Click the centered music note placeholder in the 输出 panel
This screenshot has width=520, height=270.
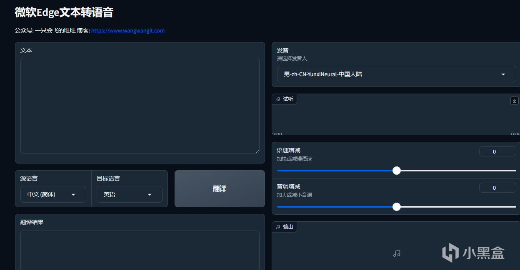(397, 253)
